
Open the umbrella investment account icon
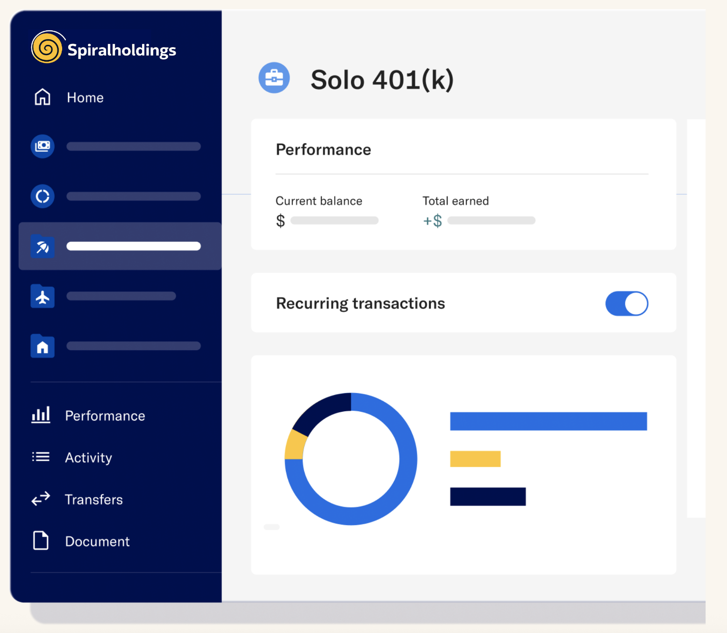coord(42,246)
